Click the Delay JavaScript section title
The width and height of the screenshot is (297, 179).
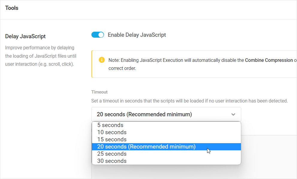click(x=25, y=36)
